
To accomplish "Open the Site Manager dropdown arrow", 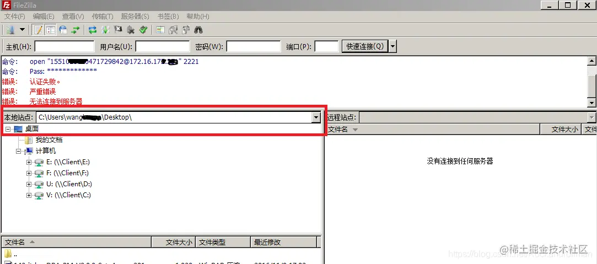I will (22, 30).
